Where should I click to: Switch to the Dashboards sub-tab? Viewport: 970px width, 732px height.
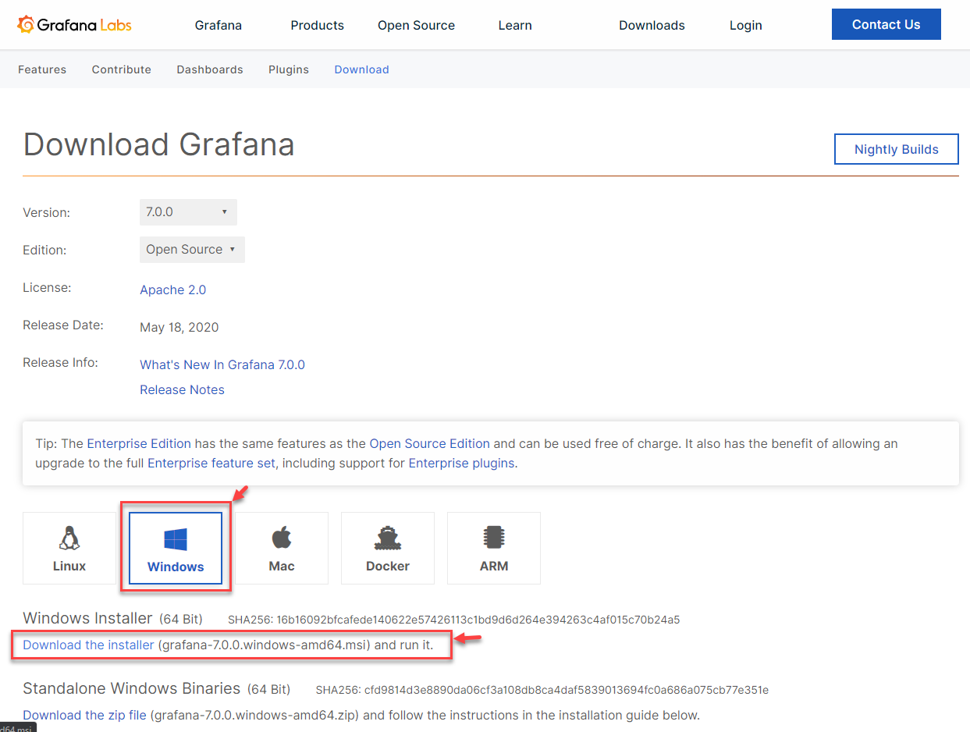click(x=210, y=69)
